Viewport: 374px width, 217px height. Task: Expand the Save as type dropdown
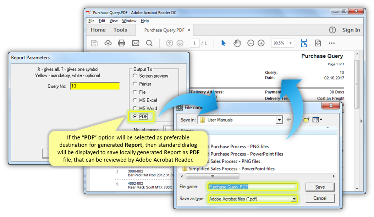(x=294, y=199)
